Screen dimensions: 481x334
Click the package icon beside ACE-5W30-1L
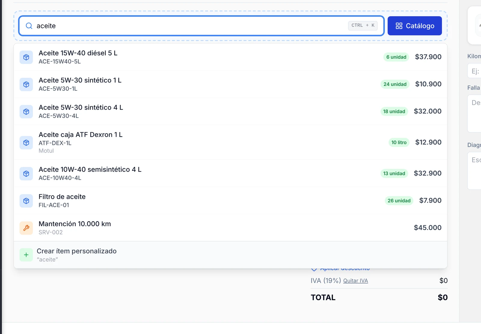(x=26, y=84)
